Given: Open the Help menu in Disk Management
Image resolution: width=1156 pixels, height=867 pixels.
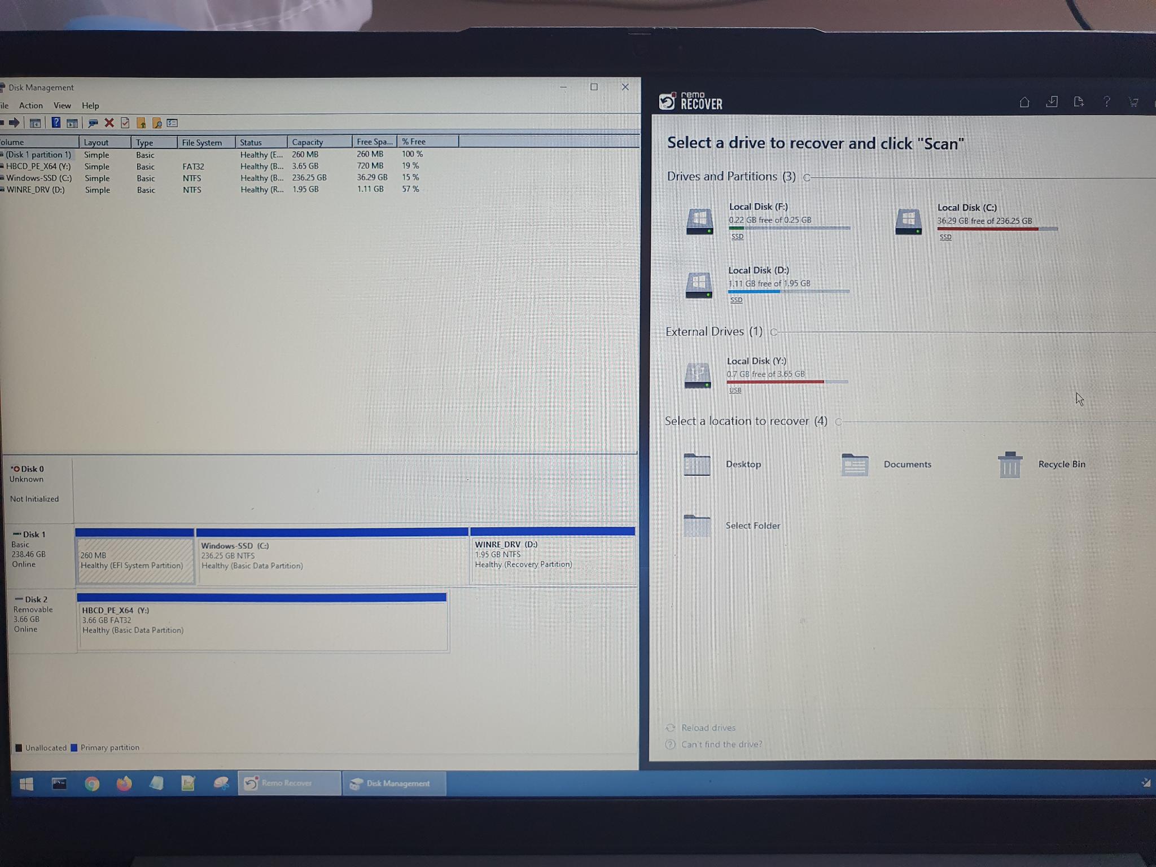Looking at the screenshot, I should 90,106.
